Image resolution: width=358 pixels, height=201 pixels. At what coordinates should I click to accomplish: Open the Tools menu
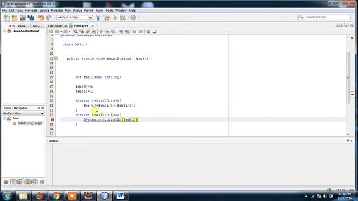(110, 11)
